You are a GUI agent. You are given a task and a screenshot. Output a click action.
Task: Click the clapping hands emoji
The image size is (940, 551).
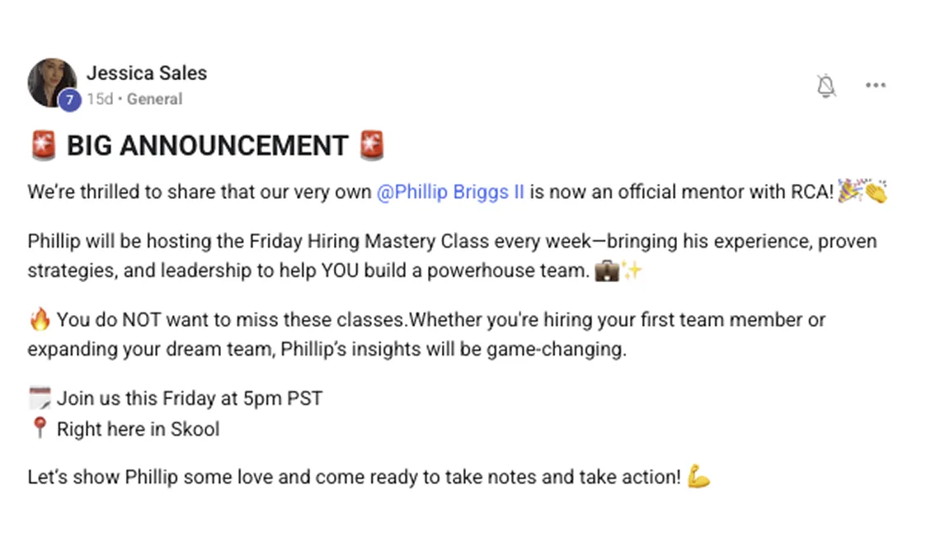pos(876,193)
